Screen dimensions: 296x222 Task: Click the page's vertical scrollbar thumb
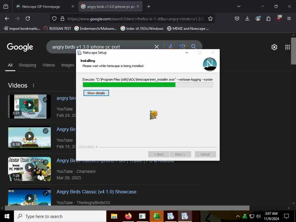(x=293, y=51)
